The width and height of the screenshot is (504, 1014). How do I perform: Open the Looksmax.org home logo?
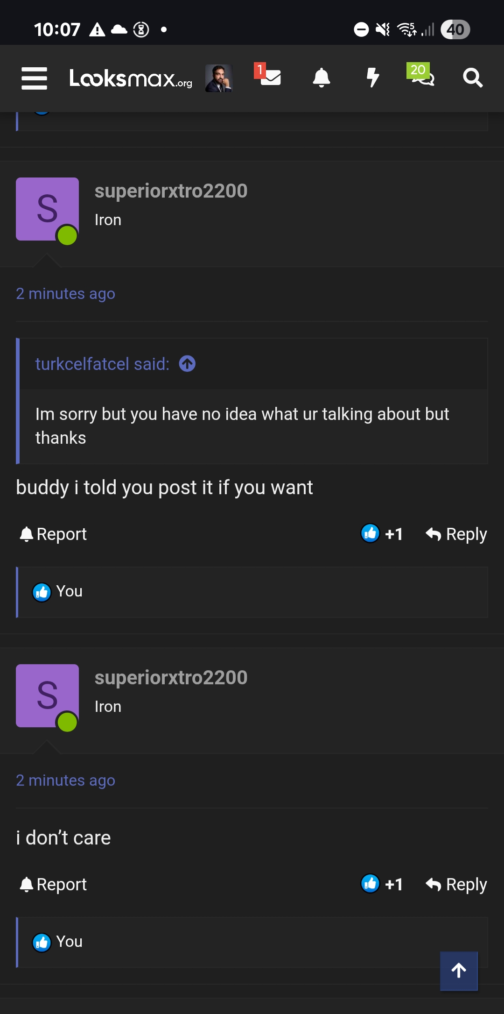click(x=130, y=78)
